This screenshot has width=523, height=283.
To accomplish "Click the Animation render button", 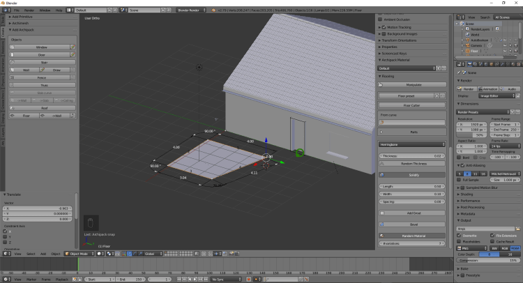I will point(490,89).
